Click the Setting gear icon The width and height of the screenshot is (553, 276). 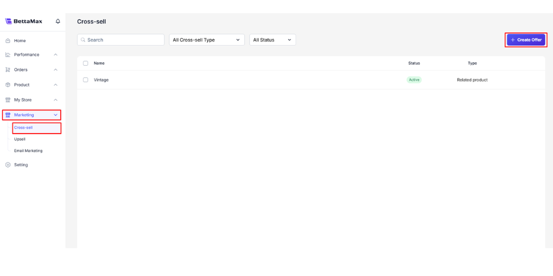[8, 164]
